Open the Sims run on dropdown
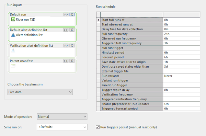 click(x=62, y=127)
